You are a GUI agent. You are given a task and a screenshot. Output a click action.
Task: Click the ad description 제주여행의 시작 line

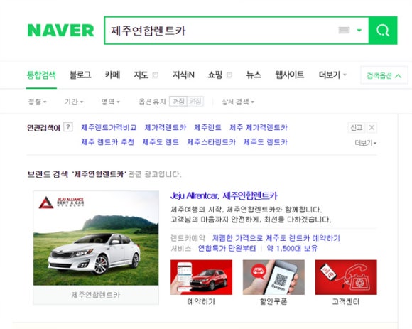(x=246, y=210)
